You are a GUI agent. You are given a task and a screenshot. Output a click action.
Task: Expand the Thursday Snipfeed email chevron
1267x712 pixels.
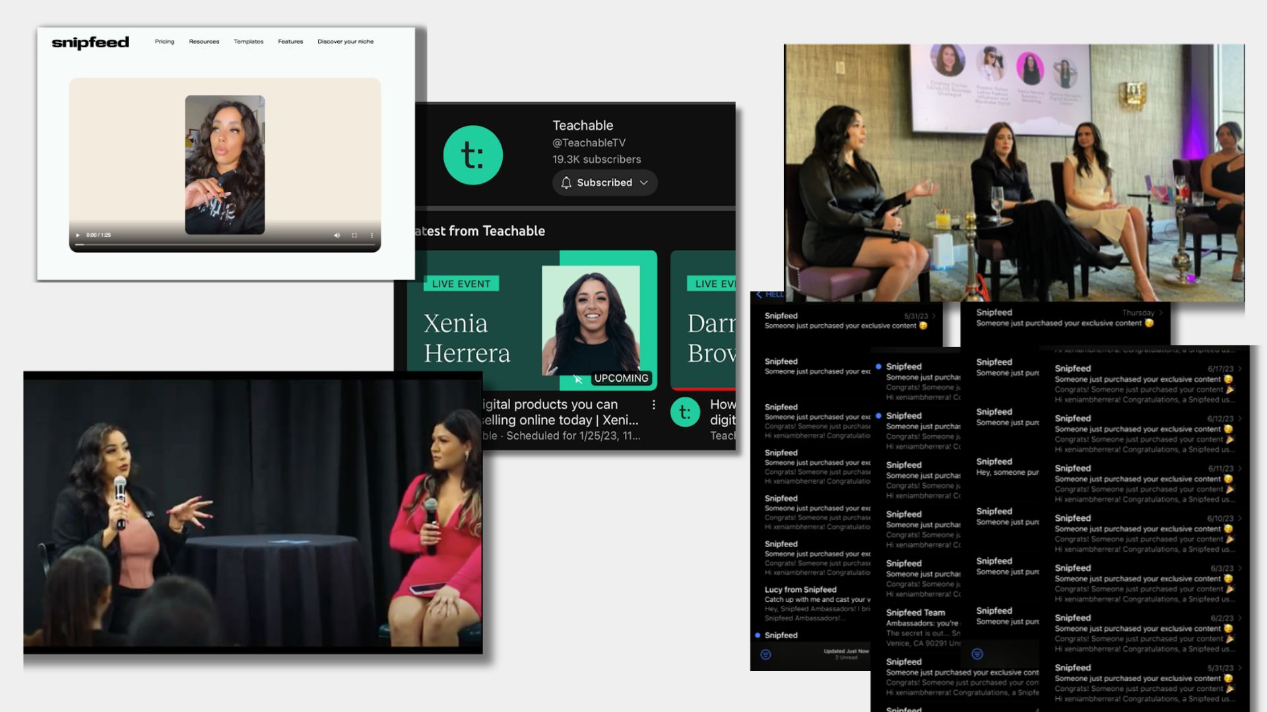click(1161, 313)
